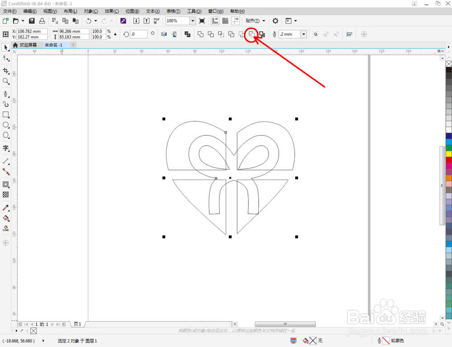452x347 pixels.
Task: Select the Ellipse tool
Action: 5,125
